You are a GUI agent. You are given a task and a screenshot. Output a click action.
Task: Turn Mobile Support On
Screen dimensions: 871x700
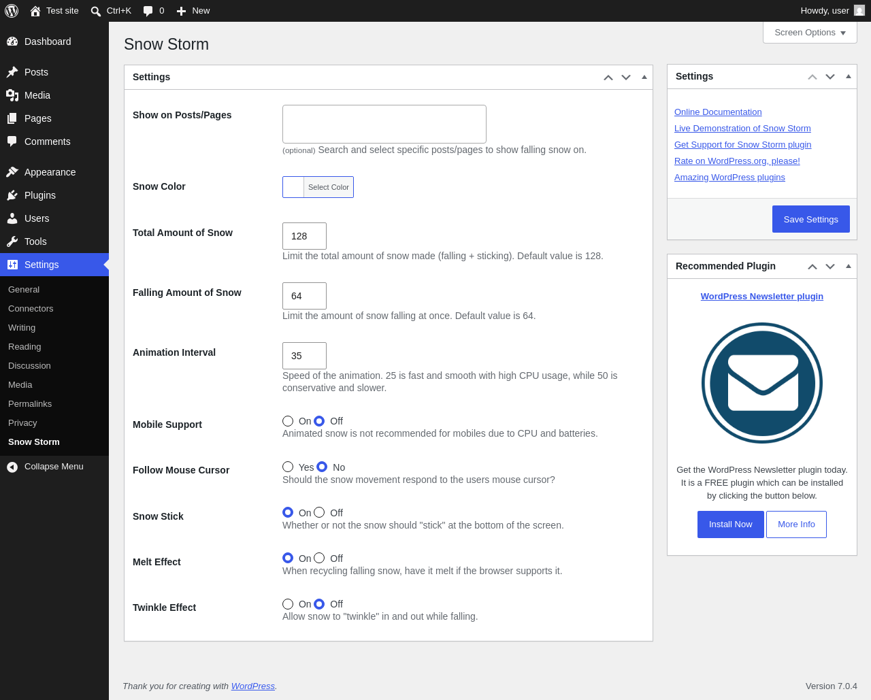pyautogui.click(x=288, y=421)
